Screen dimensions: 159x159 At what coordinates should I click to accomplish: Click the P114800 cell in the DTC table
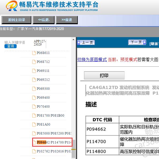[x=102, y=151]
